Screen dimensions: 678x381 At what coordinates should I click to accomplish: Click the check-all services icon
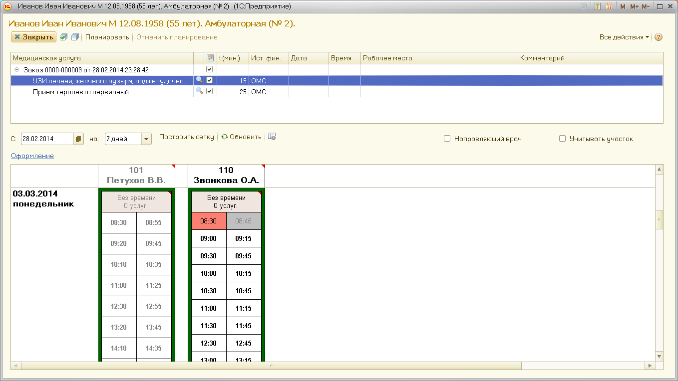64,37
